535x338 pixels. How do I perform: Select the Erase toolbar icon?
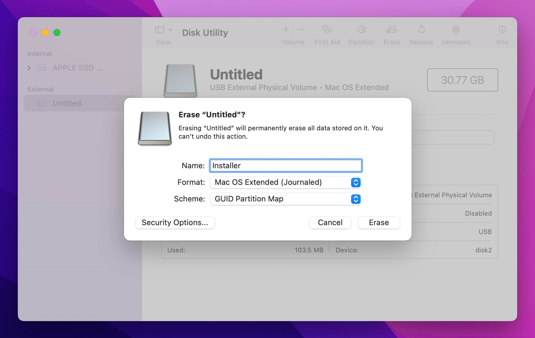[x=391, y=34]
